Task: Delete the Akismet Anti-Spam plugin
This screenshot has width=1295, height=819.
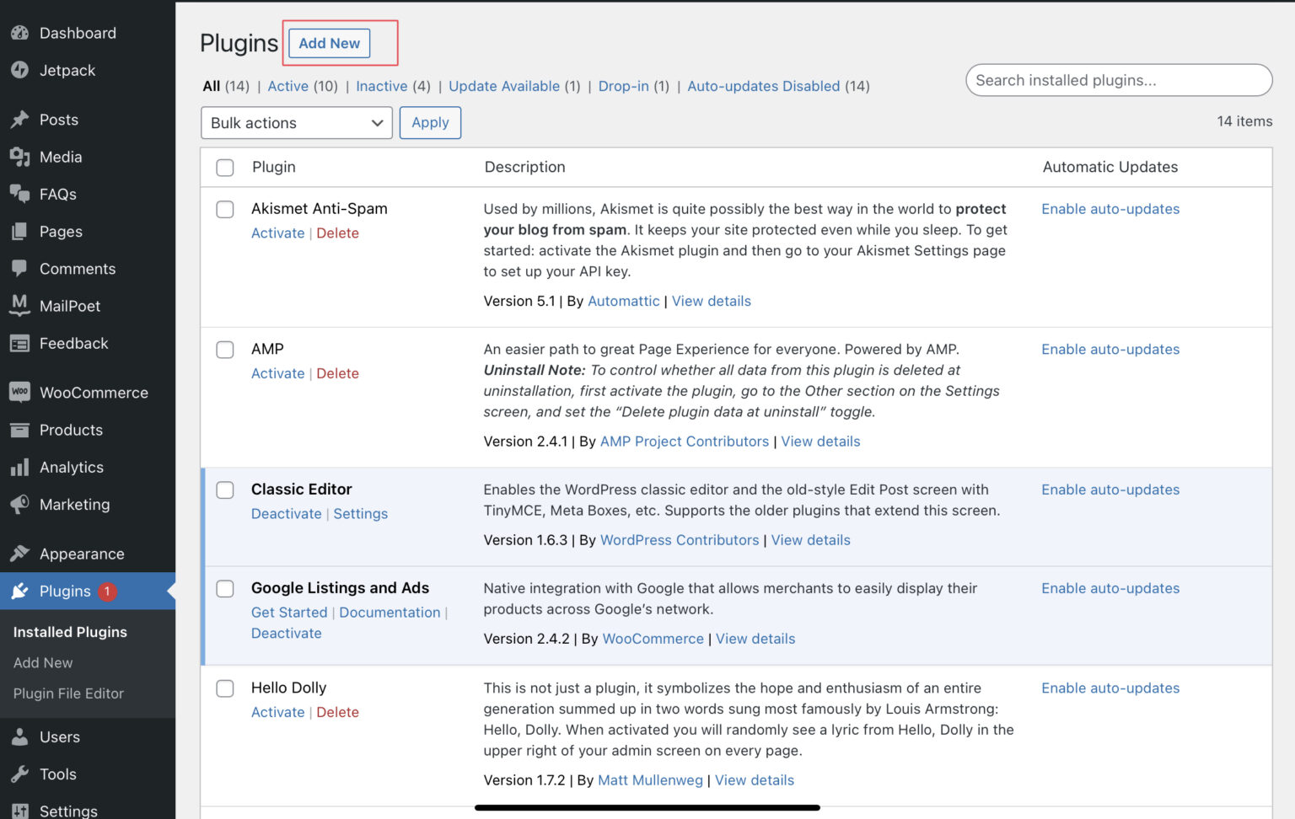Action: pos(337,233)
